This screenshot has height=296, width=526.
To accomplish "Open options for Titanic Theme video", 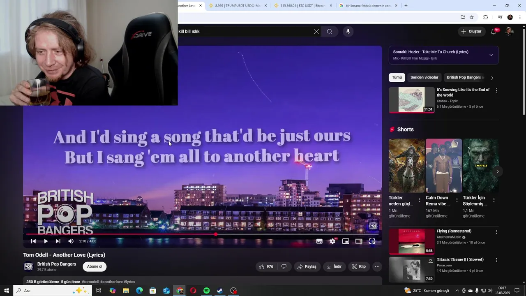I will [x=496, y=260].
